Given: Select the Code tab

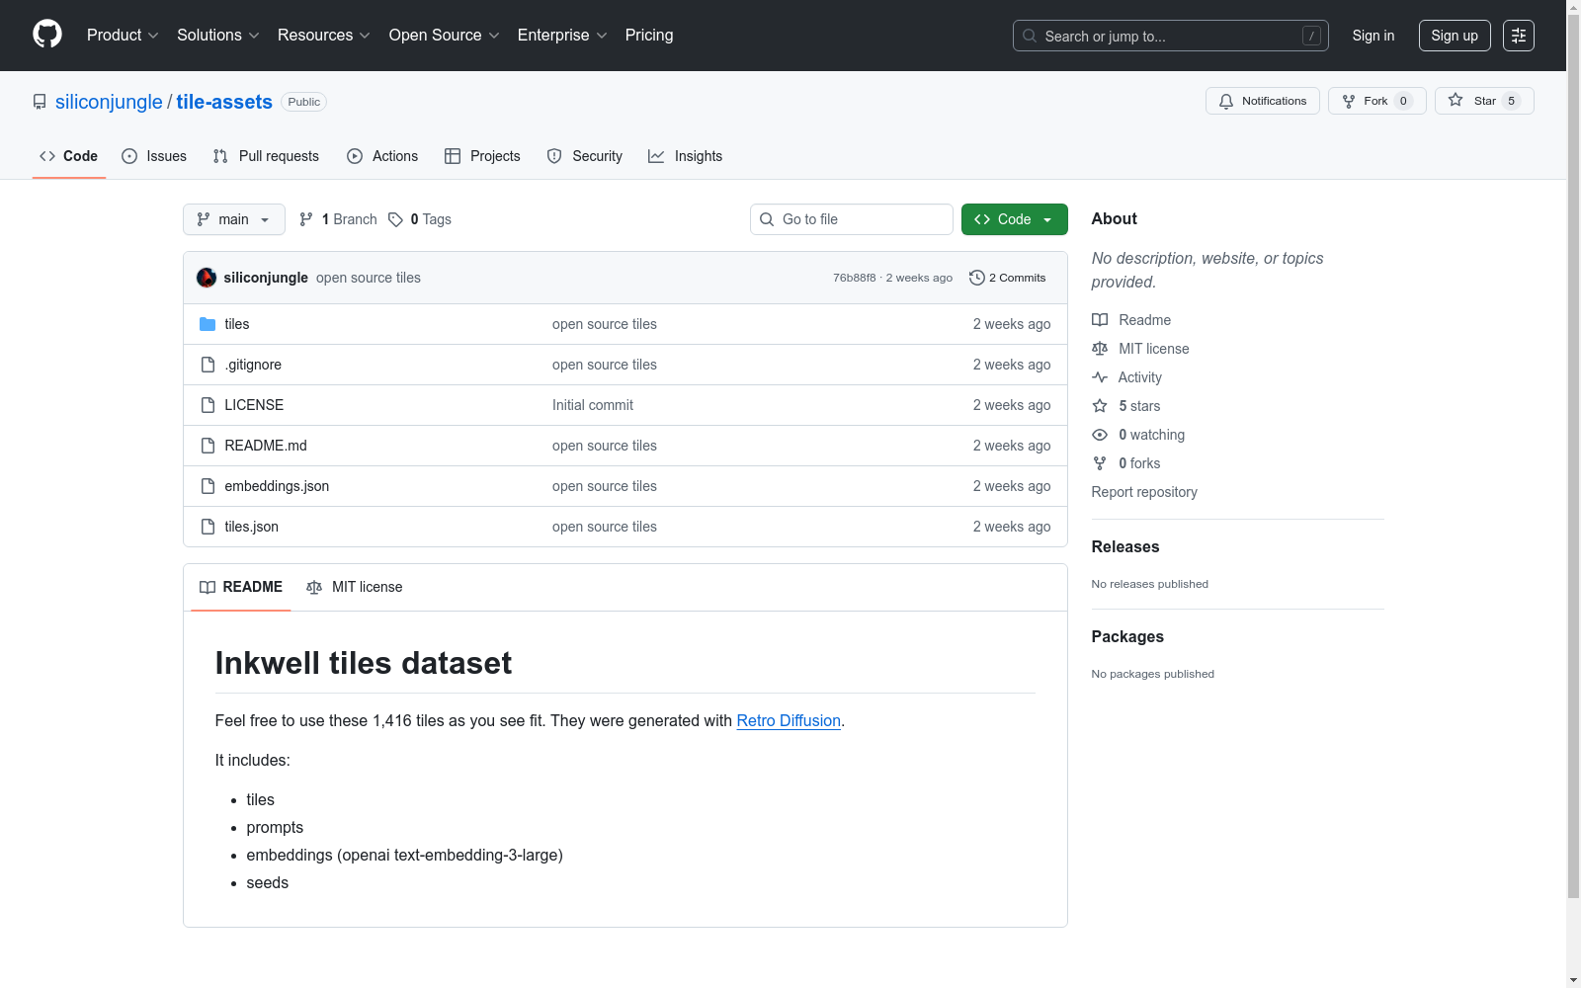Looking at the screenshot, I should pyautogui.click(x=69, y=156).
